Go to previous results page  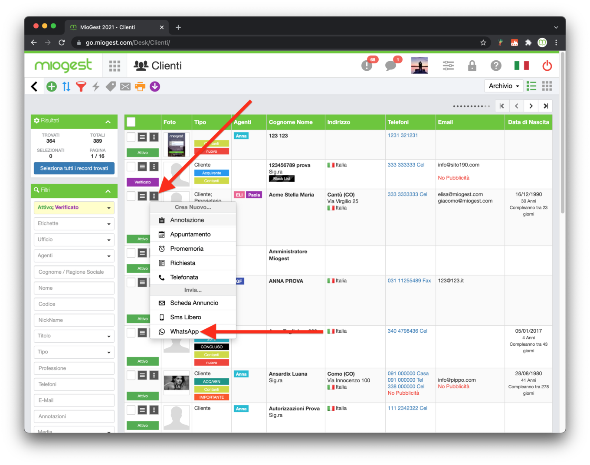tap(516, 106)
